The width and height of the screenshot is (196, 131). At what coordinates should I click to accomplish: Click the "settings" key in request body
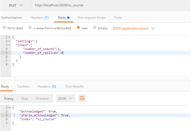point(25,41)
